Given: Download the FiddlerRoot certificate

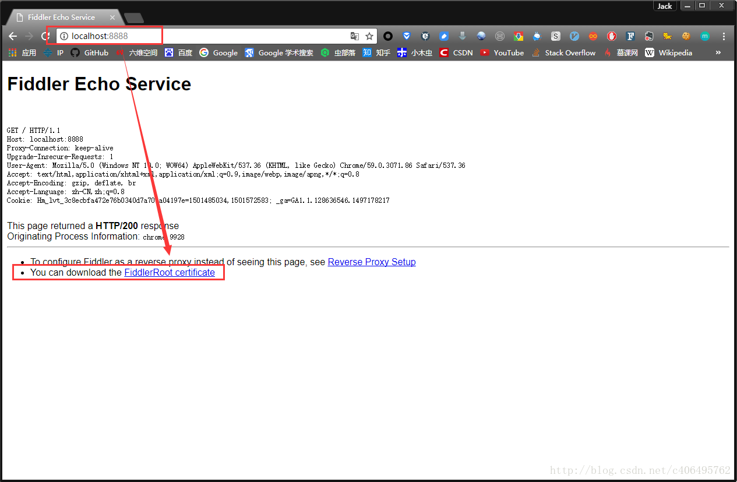Looking at the screenshot, I should pyautogui.click(x=170, y=273).
